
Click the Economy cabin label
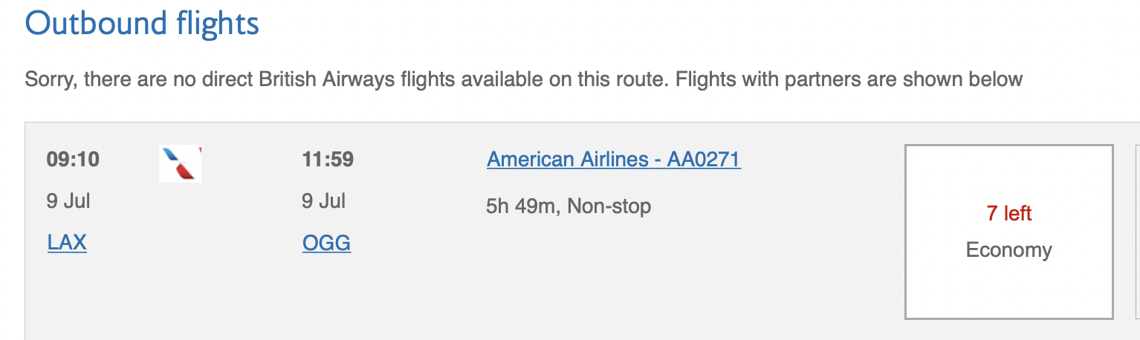click(x=1008, y=249)
